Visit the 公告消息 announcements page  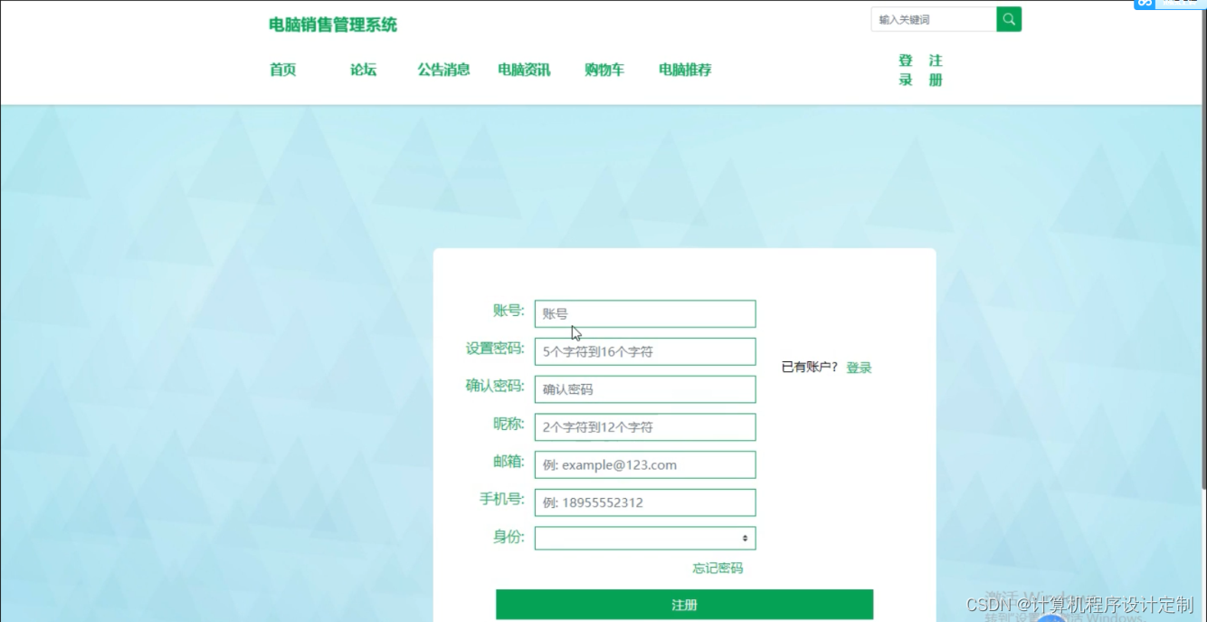coord(442,70)
